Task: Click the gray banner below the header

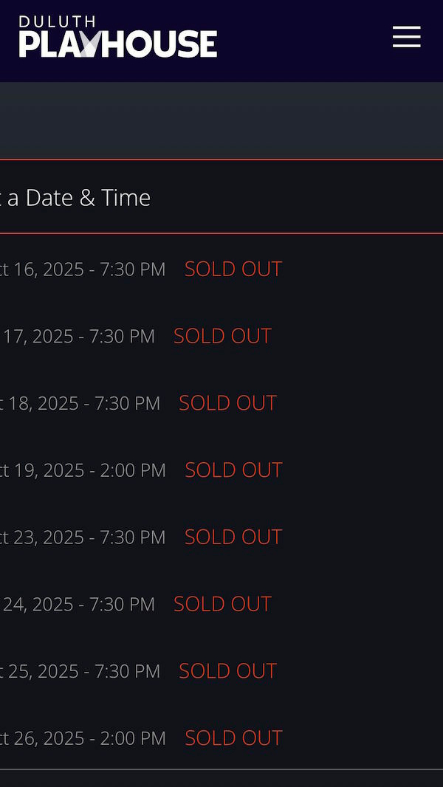Action: (x=221, y=120)
